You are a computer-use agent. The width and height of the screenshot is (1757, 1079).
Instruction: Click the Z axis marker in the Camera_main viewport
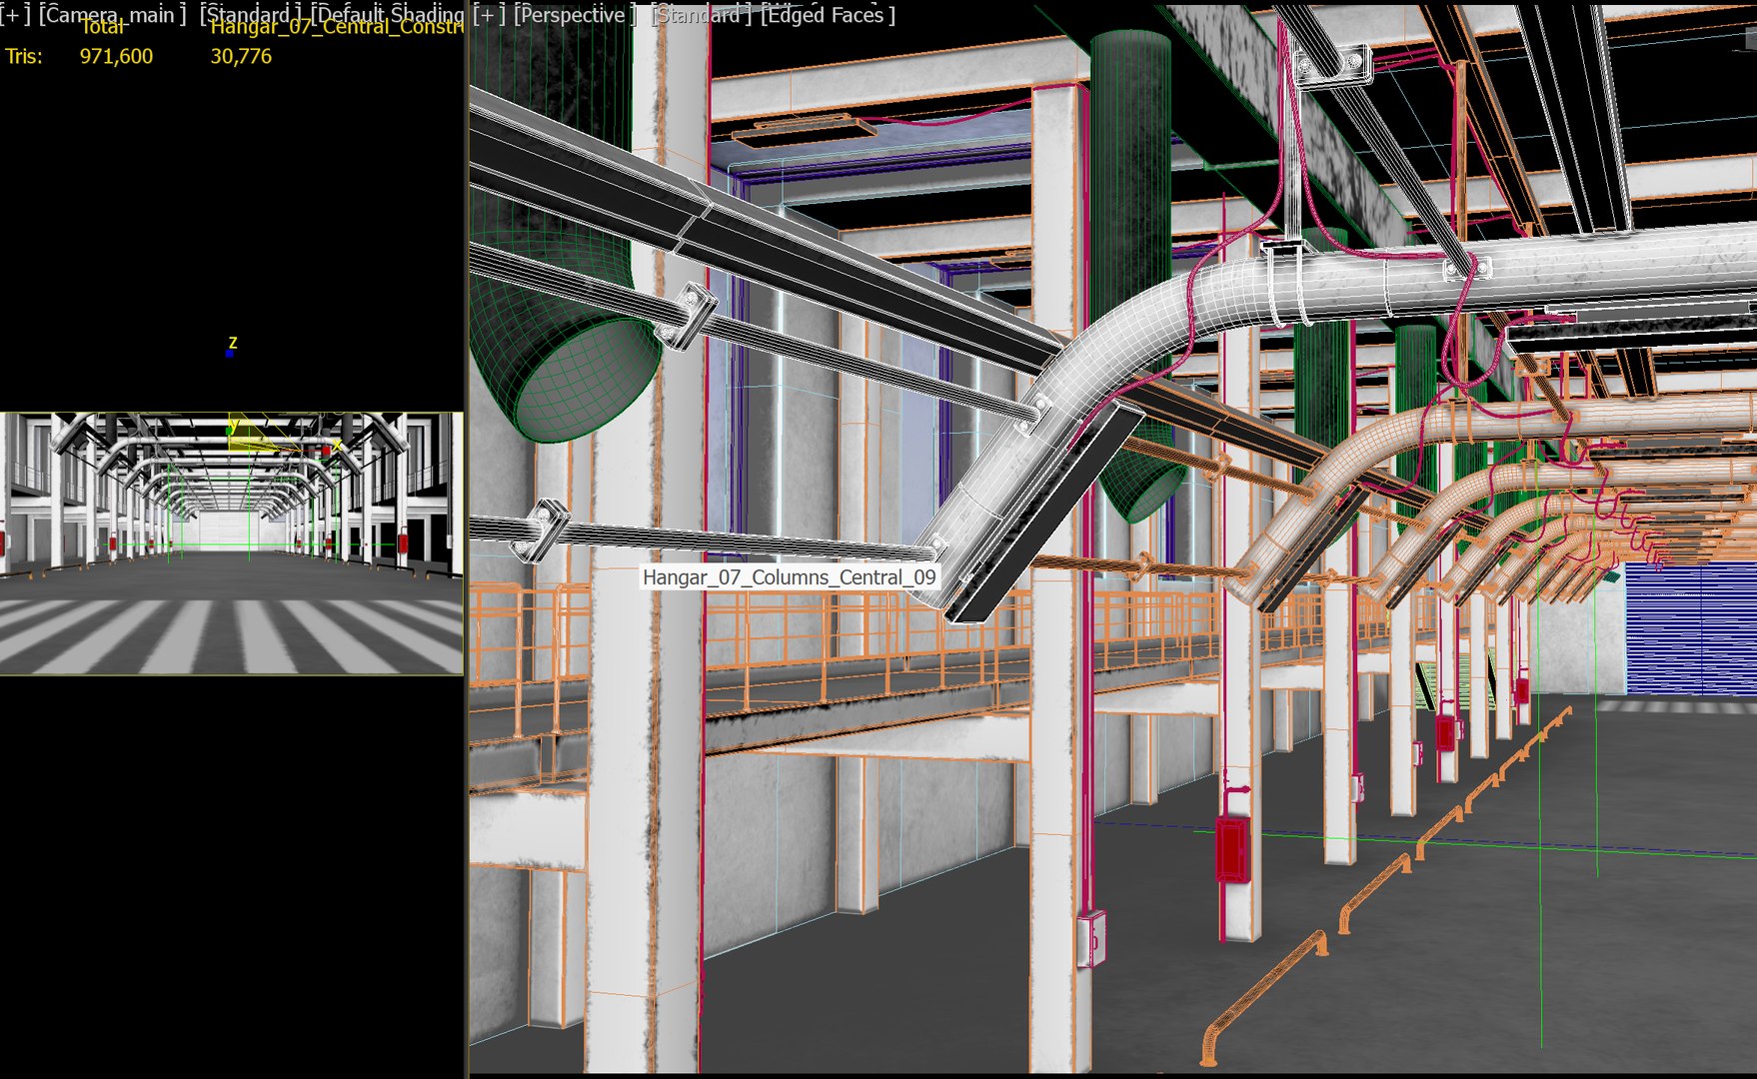tap(232, 346)
